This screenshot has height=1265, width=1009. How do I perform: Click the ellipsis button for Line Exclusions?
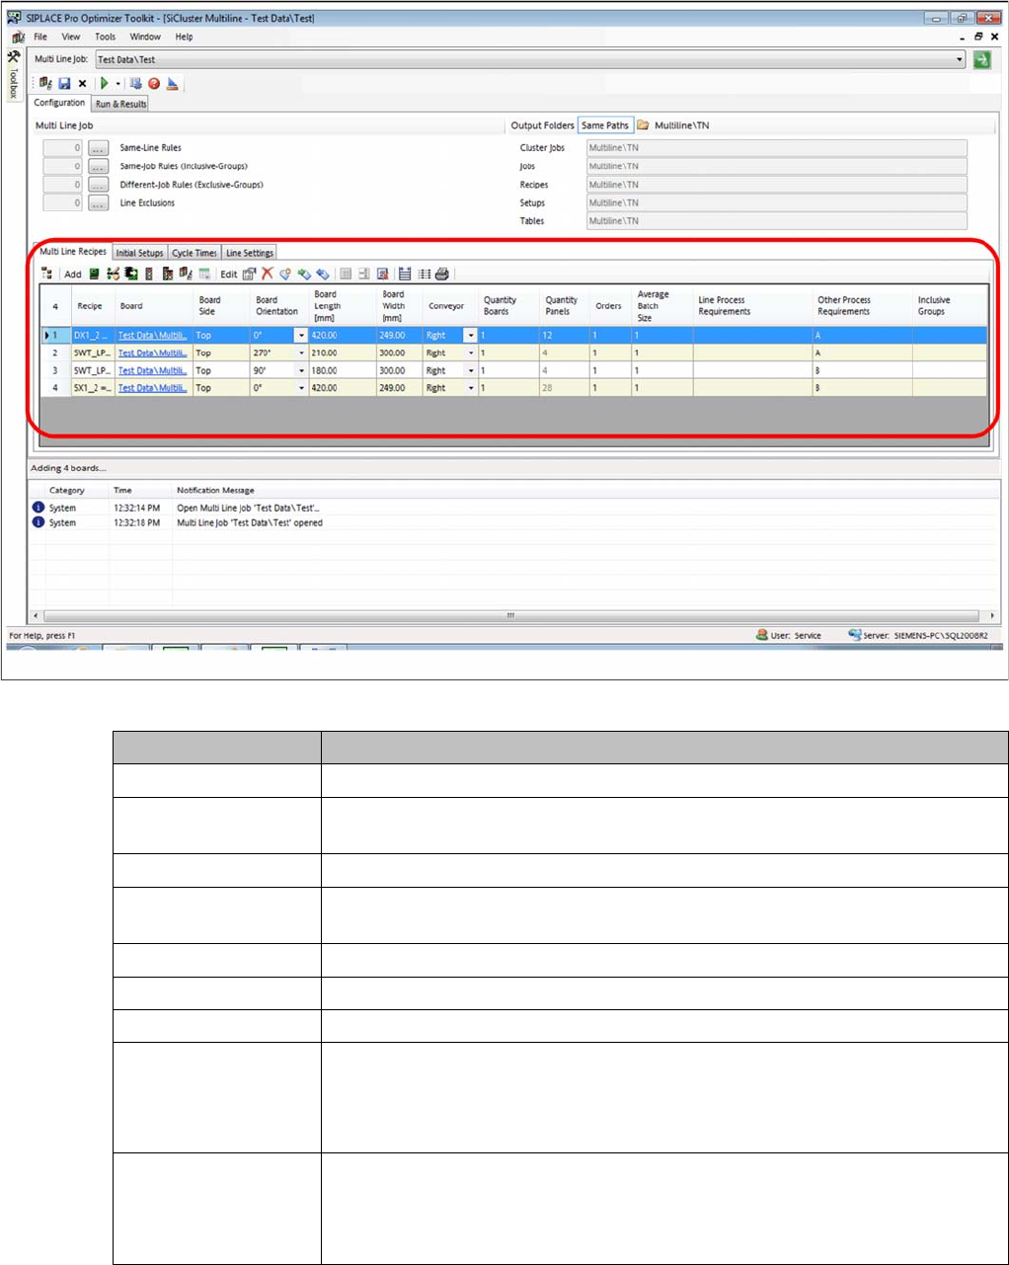[98, 203]
